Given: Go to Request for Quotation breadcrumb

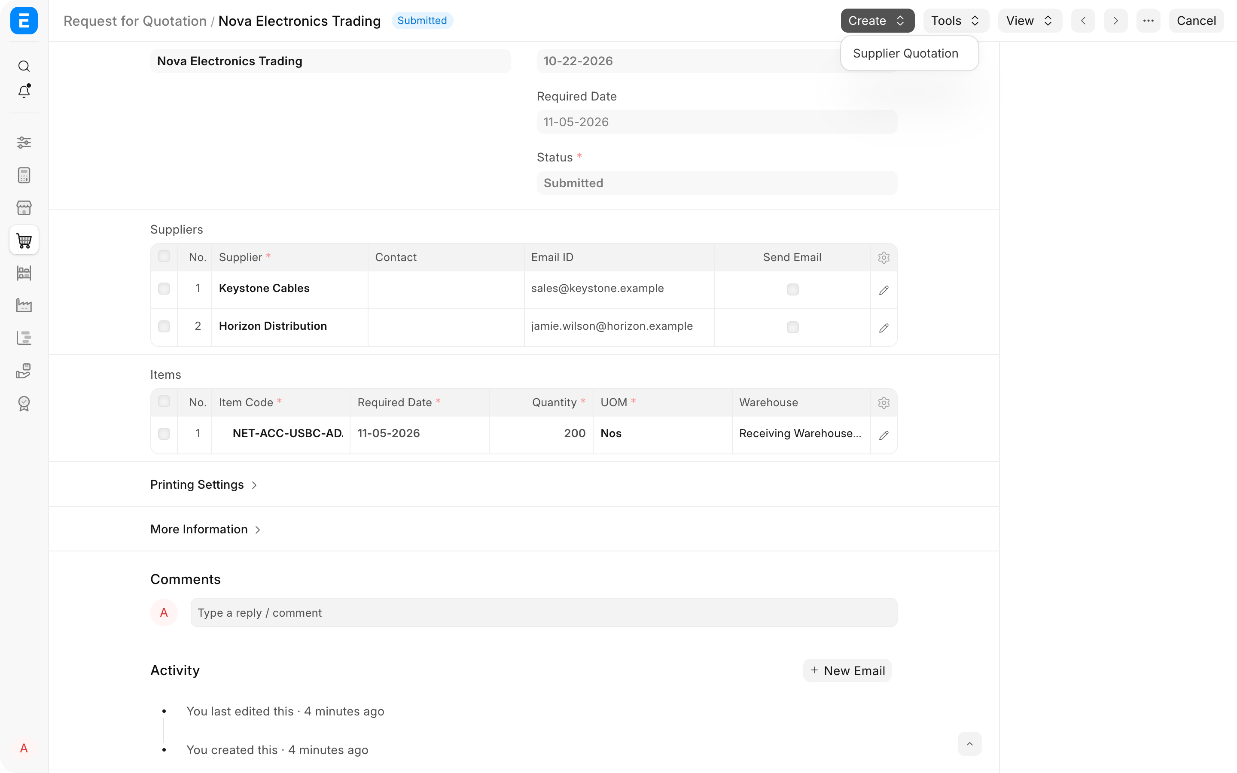Looking at the screenshot, I should pyautogui.click(x=135, y=21).
